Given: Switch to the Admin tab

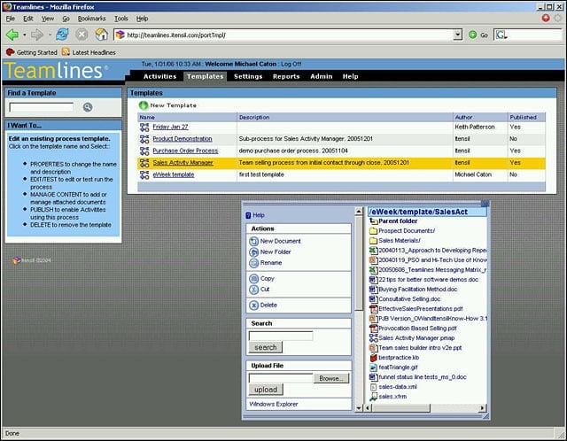Looking at the screenshot, I should 321,76.
